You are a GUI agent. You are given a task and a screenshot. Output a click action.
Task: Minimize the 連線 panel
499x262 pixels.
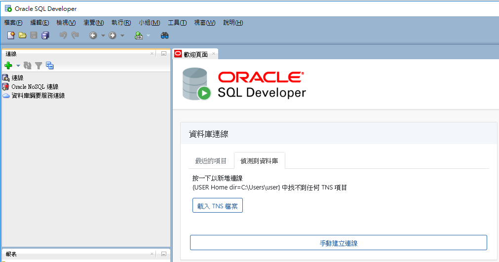tap(163, 54)
